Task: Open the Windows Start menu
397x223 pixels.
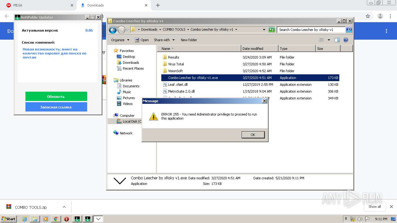Action: click(x=9, y=219)
